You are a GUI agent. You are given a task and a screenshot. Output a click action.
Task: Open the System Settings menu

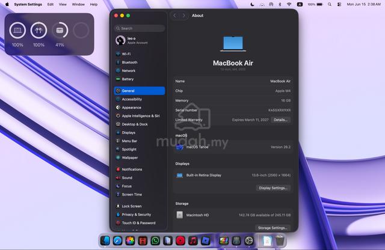coord(28,4)
